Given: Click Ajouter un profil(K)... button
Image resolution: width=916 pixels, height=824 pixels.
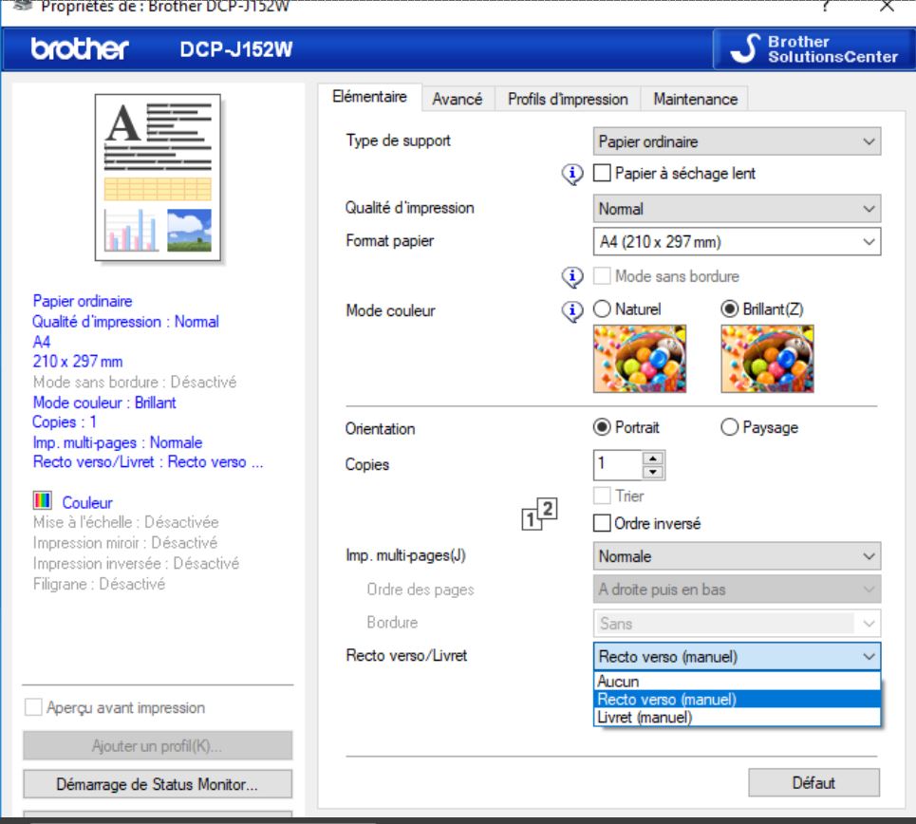Looking at the screenshot, I should click(x=158, y=746).
